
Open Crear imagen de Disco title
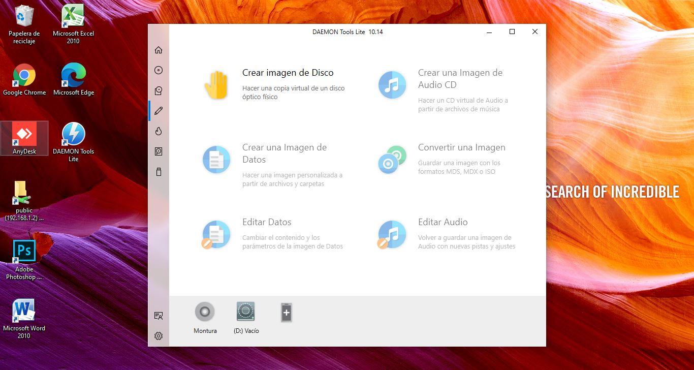click(x=288, y=73)
